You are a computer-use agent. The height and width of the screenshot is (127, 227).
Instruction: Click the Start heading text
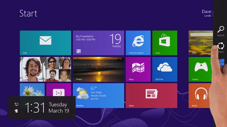point(28,13)
